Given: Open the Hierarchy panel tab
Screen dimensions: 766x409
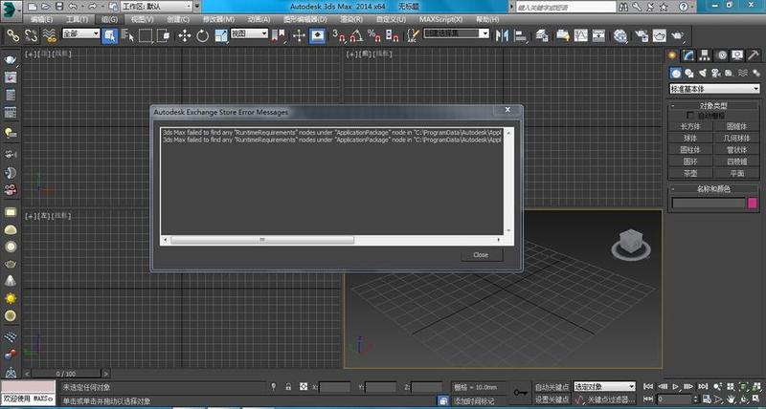Looking at the screenshot, I should [x=705, y=55].
